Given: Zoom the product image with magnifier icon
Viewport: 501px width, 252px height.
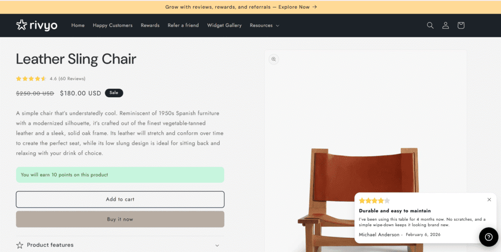Looking at the screenshot, I should point(273,59).
